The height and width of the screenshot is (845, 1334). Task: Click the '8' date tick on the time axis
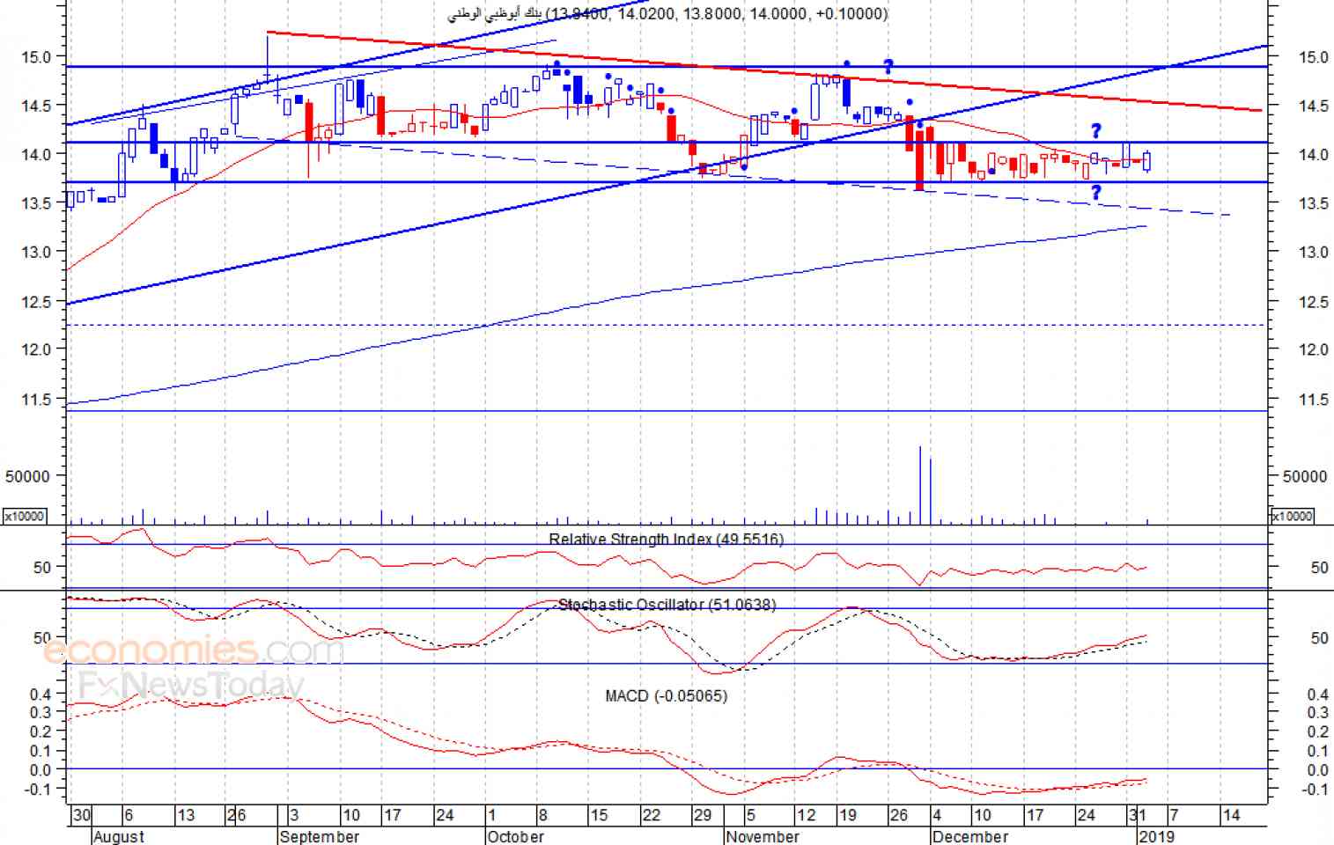(x=543, y=815)
